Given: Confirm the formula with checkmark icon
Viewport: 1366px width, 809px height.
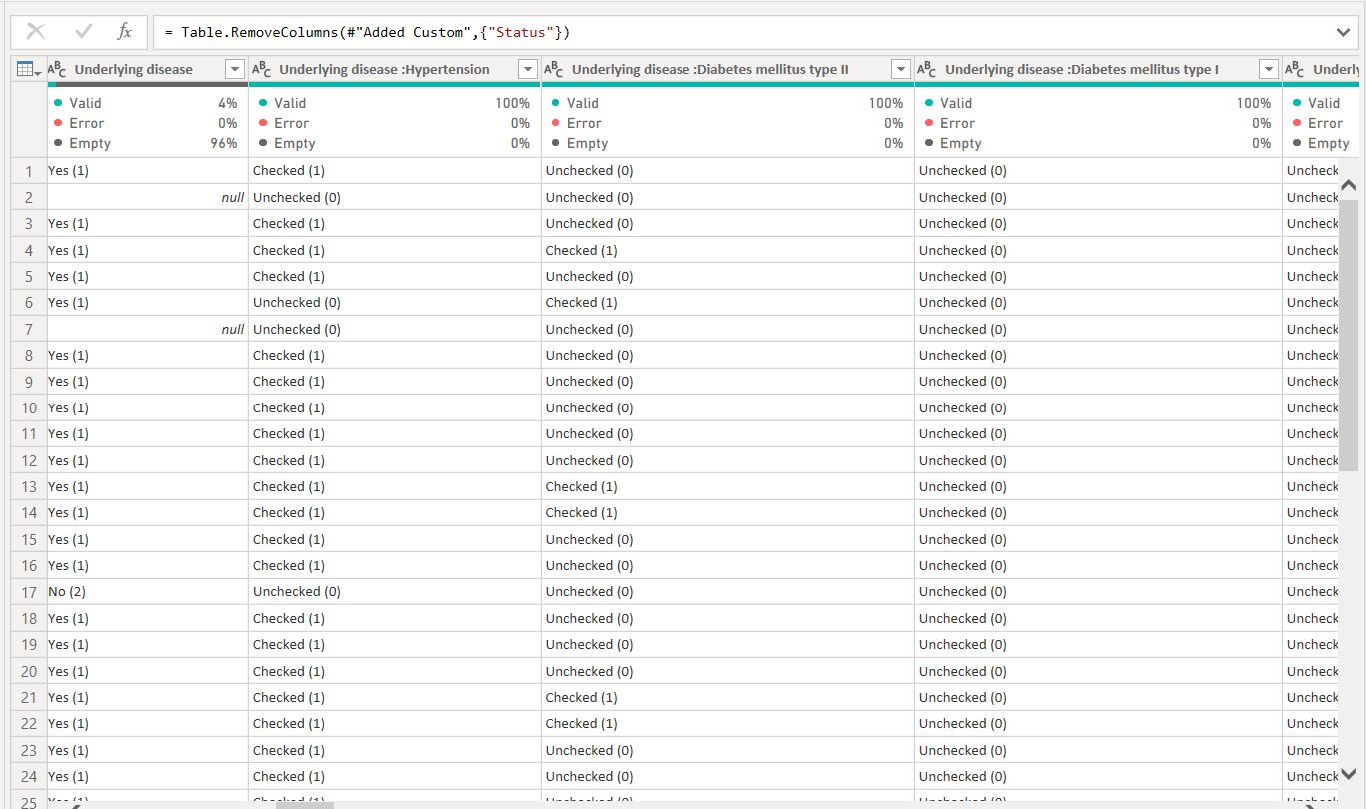Looking at the screenshot, I should [83, 32].
